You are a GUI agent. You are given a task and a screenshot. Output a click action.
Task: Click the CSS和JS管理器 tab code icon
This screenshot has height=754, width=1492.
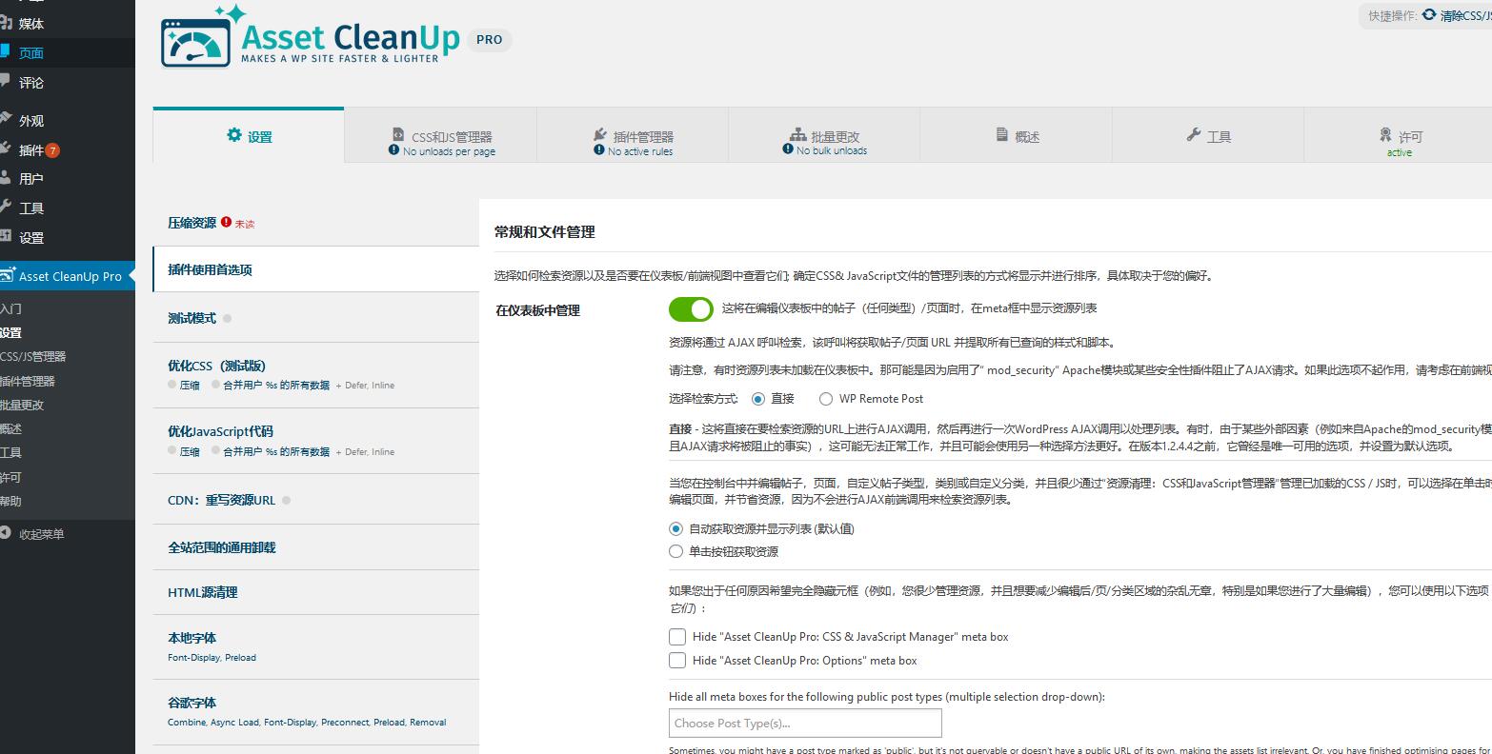[x=398, y=135]
